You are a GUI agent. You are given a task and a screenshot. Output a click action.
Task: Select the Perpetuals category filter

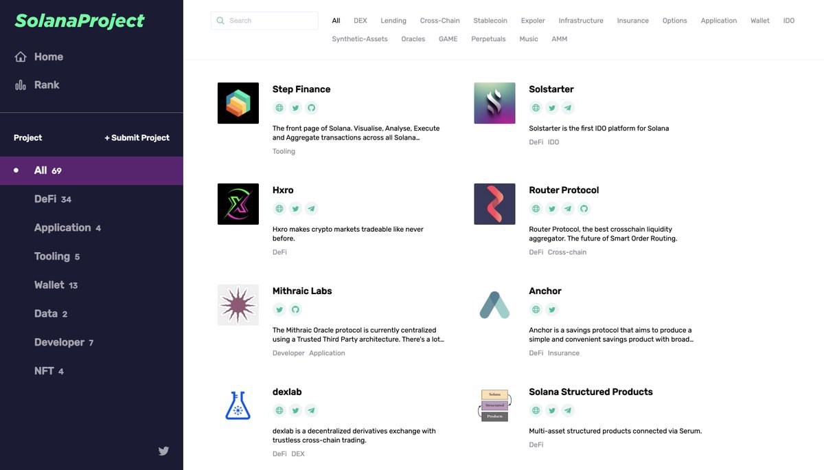[x=488, y=39]
